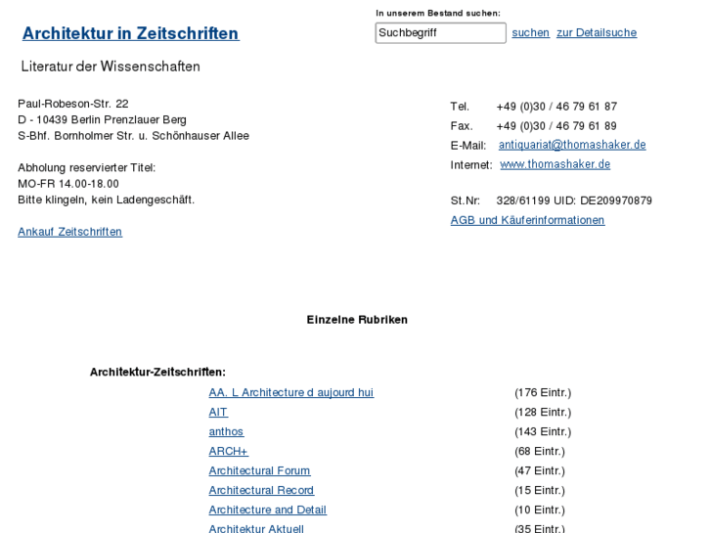Click the (10 Eintr.) entry count
Viewport: 711px width, 533px height.
tap(540, 510)
